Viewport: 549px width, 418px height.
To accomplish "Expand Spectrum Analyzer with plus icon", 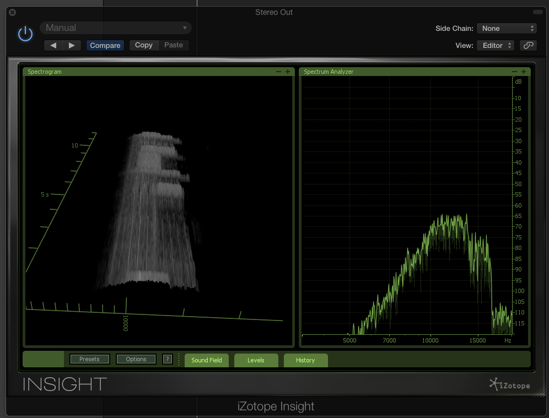I will 524,72.
